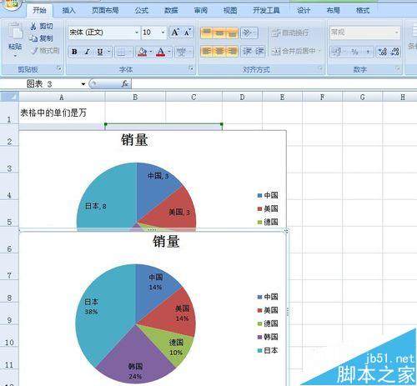Click Wrap Text (自动换行)
Viewport: 417px width, 386px height.
click(x=290, y=33)
